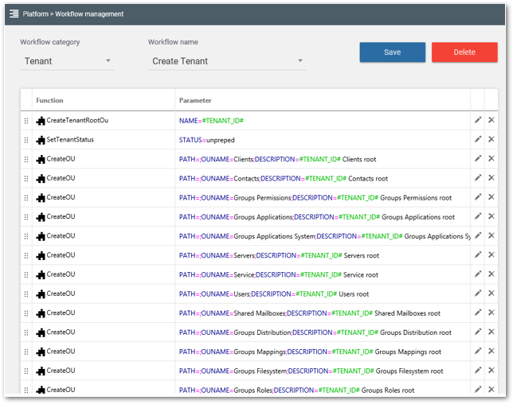
Task: Click drag handle of the Servers row
Action: pos(26,256)
